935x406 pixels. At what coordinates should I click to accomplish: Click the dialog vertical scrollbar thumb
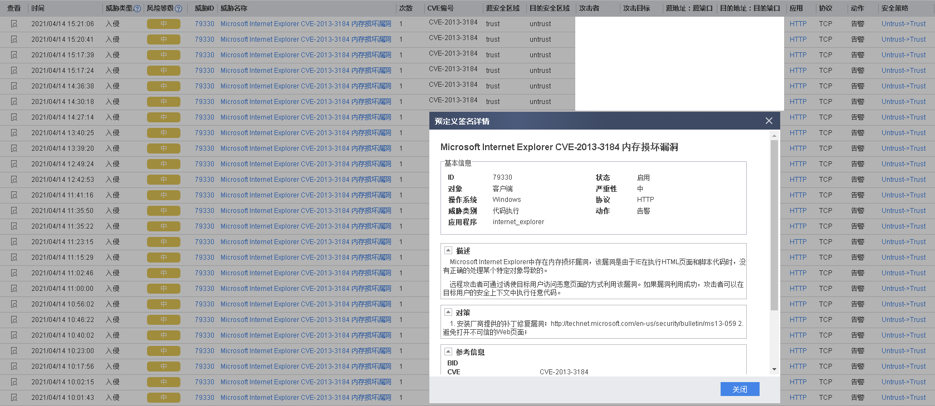[774, 225]
